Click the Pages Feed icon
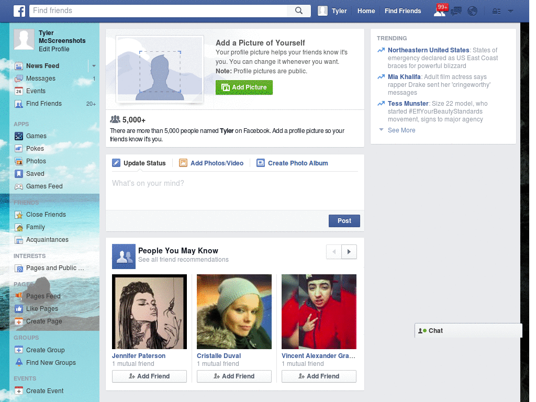This screenshot has height=402, width=536. point(19,296)
